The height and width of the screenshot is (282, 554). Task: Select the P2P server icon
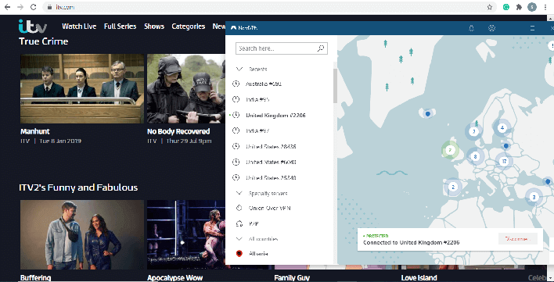tap(239, 223)
